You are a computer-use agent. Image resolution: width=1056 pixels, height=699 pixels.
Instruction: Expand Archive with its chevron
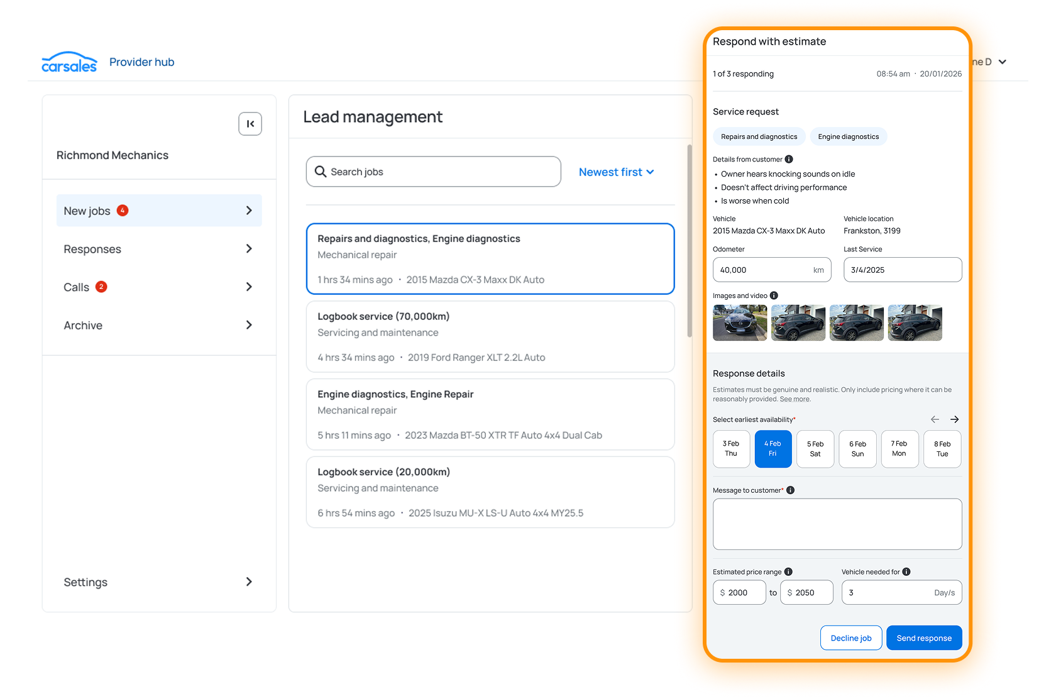click(249, 325)
